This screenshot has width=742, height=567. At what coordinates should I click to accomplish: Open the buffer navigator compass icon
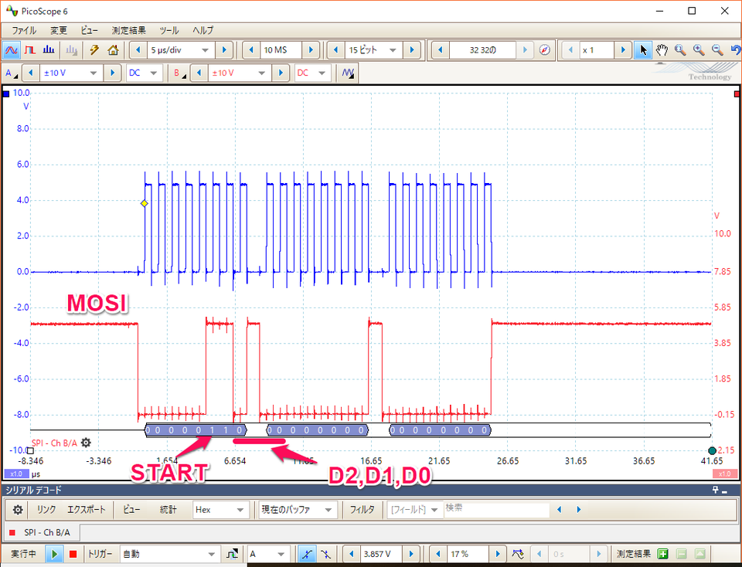tap(545, 50)
